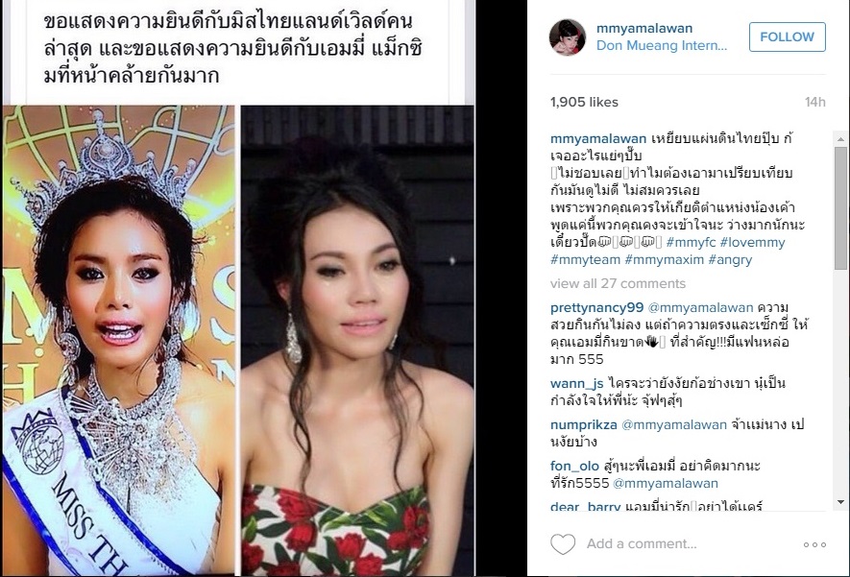Open commenter wann_js's profile
The height and width of the screenshot is (577, 850).
[x=577, y=384]
